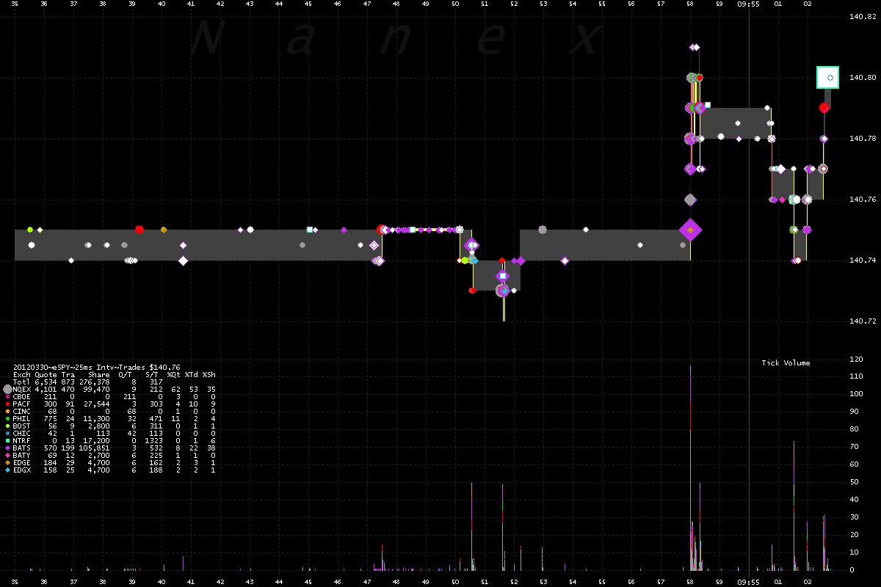Click the NQEX quote count 4,101
The height and width of the screenshot is (587, 881).
[x=45, y=390]
